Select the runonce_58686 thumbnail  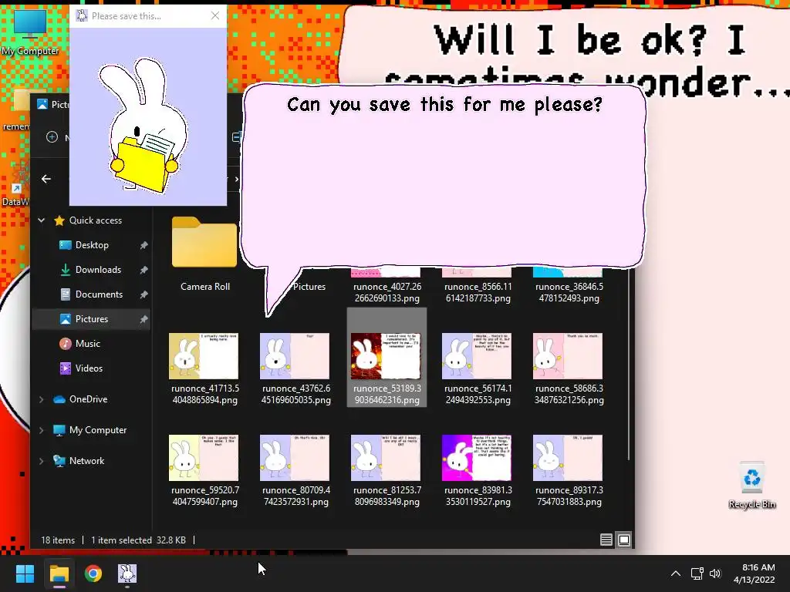(x=568, y=356)
